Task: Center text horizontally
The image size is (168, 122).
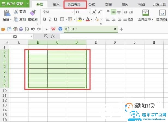Action: [114, 19]
